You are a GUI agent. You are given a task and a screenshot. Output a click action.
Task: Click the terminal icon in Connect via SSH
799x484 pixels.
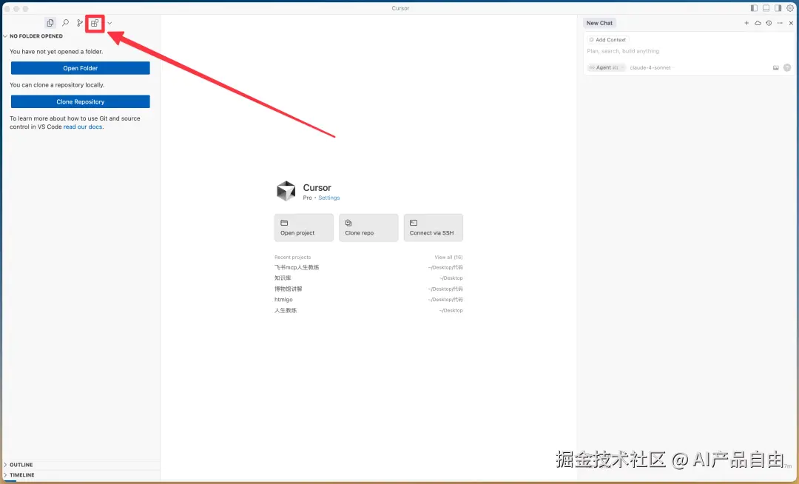(414, 223)
